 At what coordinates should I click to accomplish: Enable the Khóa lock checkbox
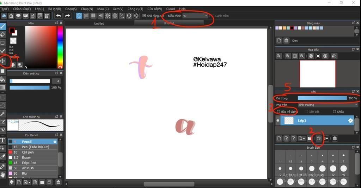pyautogui.click(x=334, y=111)
